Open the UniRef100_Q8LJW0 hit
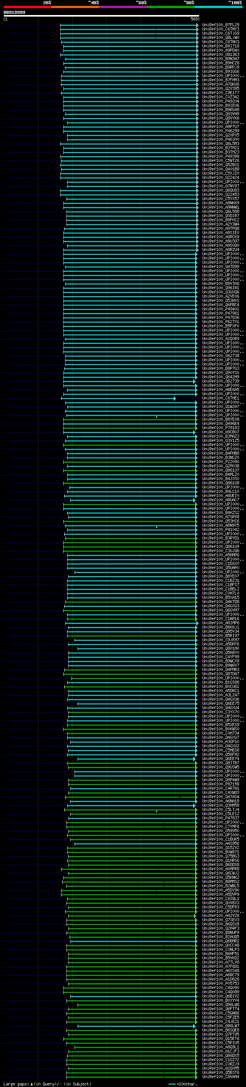 221,37
